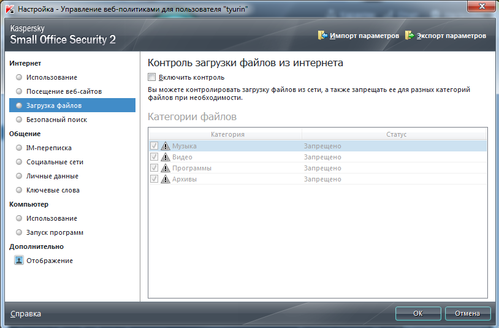
Task: Click status indicator beside Ключевые слова
Action: pos(19,190)
